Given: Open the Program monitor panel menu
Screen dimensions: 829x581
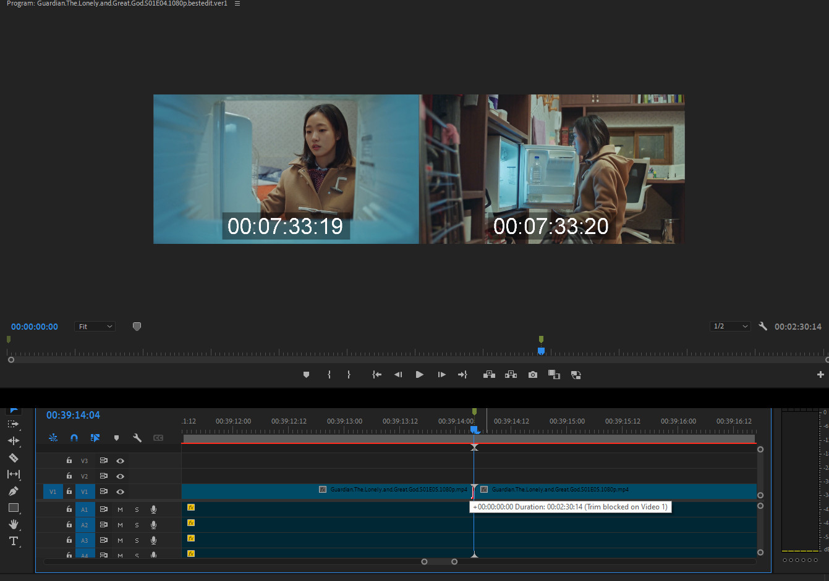Looking at the screenshot, I should tap(237, 4).
